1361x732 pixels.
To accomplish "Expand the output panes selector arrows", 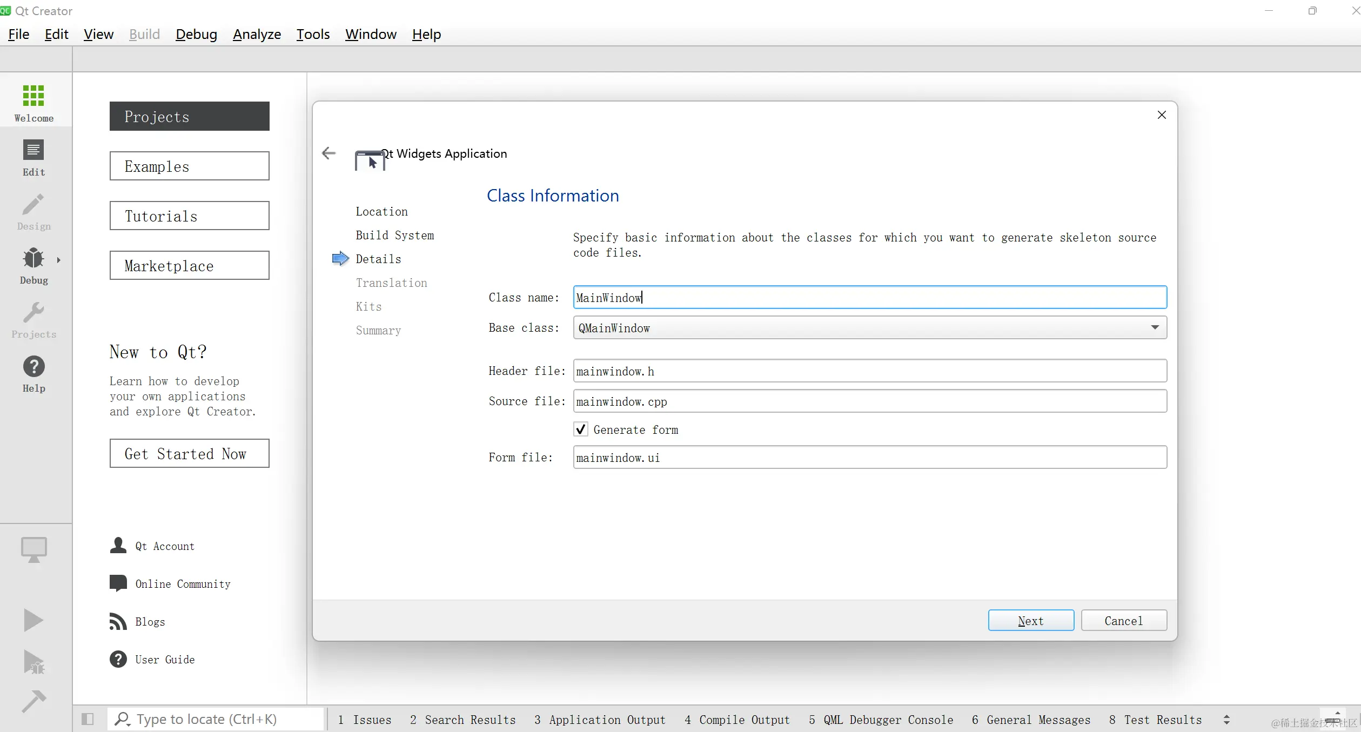I will tap(1226, 720).
